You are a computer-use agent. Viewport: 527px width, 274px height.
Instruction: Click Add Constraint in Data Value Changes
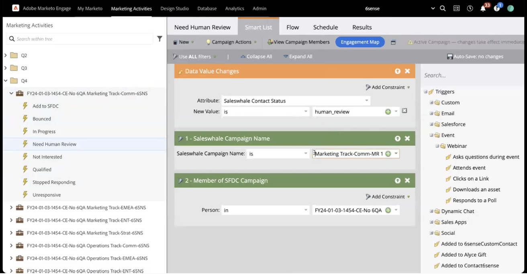click(388, 87)
